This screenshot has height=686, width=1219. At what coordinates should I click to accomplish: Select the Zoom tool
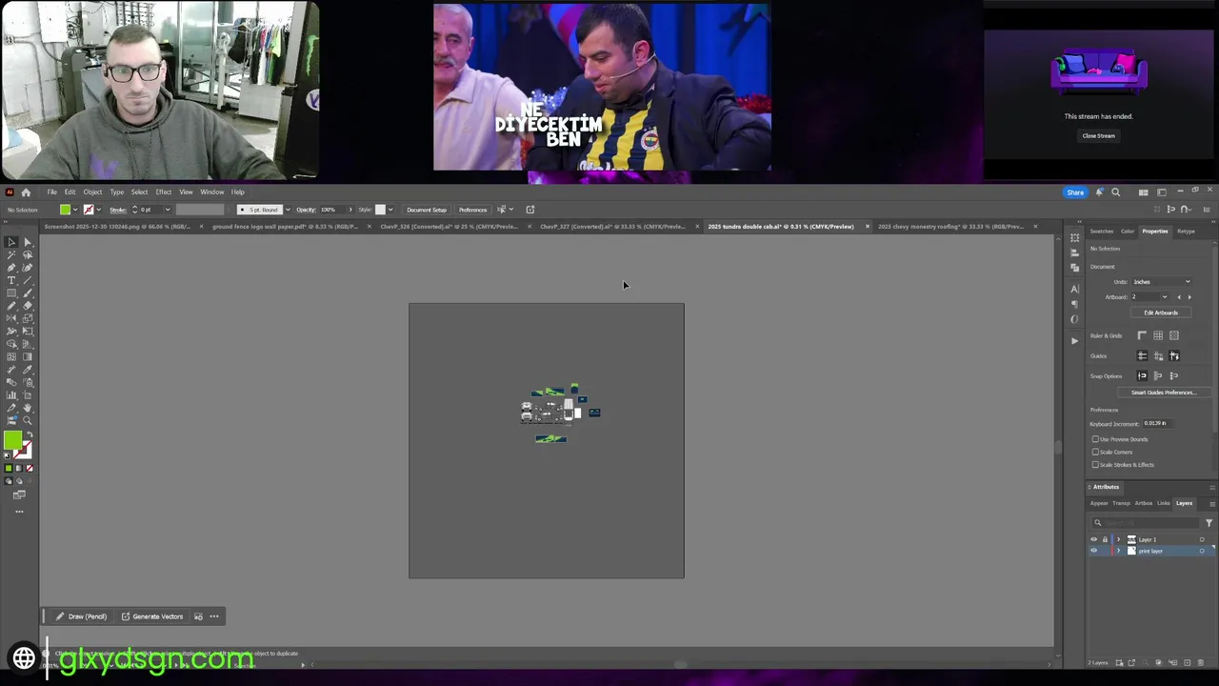pyautogui.click(x=27, y=420)
